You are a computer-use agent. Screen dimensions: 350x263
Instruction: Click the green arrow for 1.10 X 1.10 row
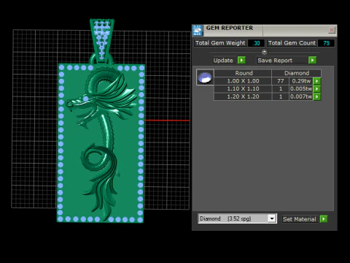pos(317,89)
